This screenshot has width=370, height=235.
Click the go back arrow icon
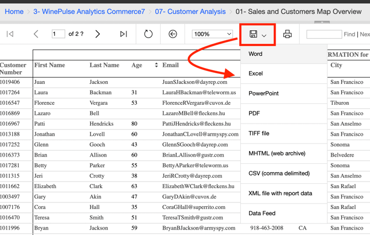[173, 34]
